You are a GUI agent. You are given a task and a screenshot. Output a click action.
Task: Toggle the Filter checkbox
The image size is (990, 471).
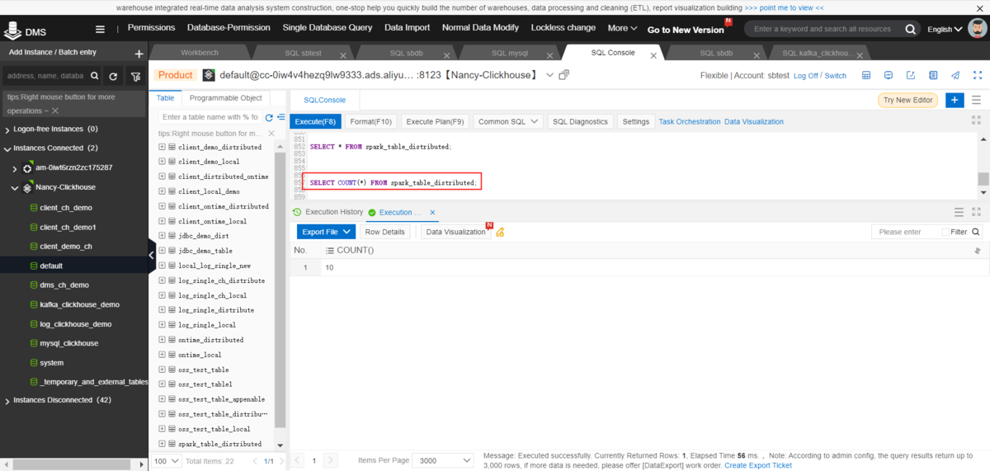(945, 232)
